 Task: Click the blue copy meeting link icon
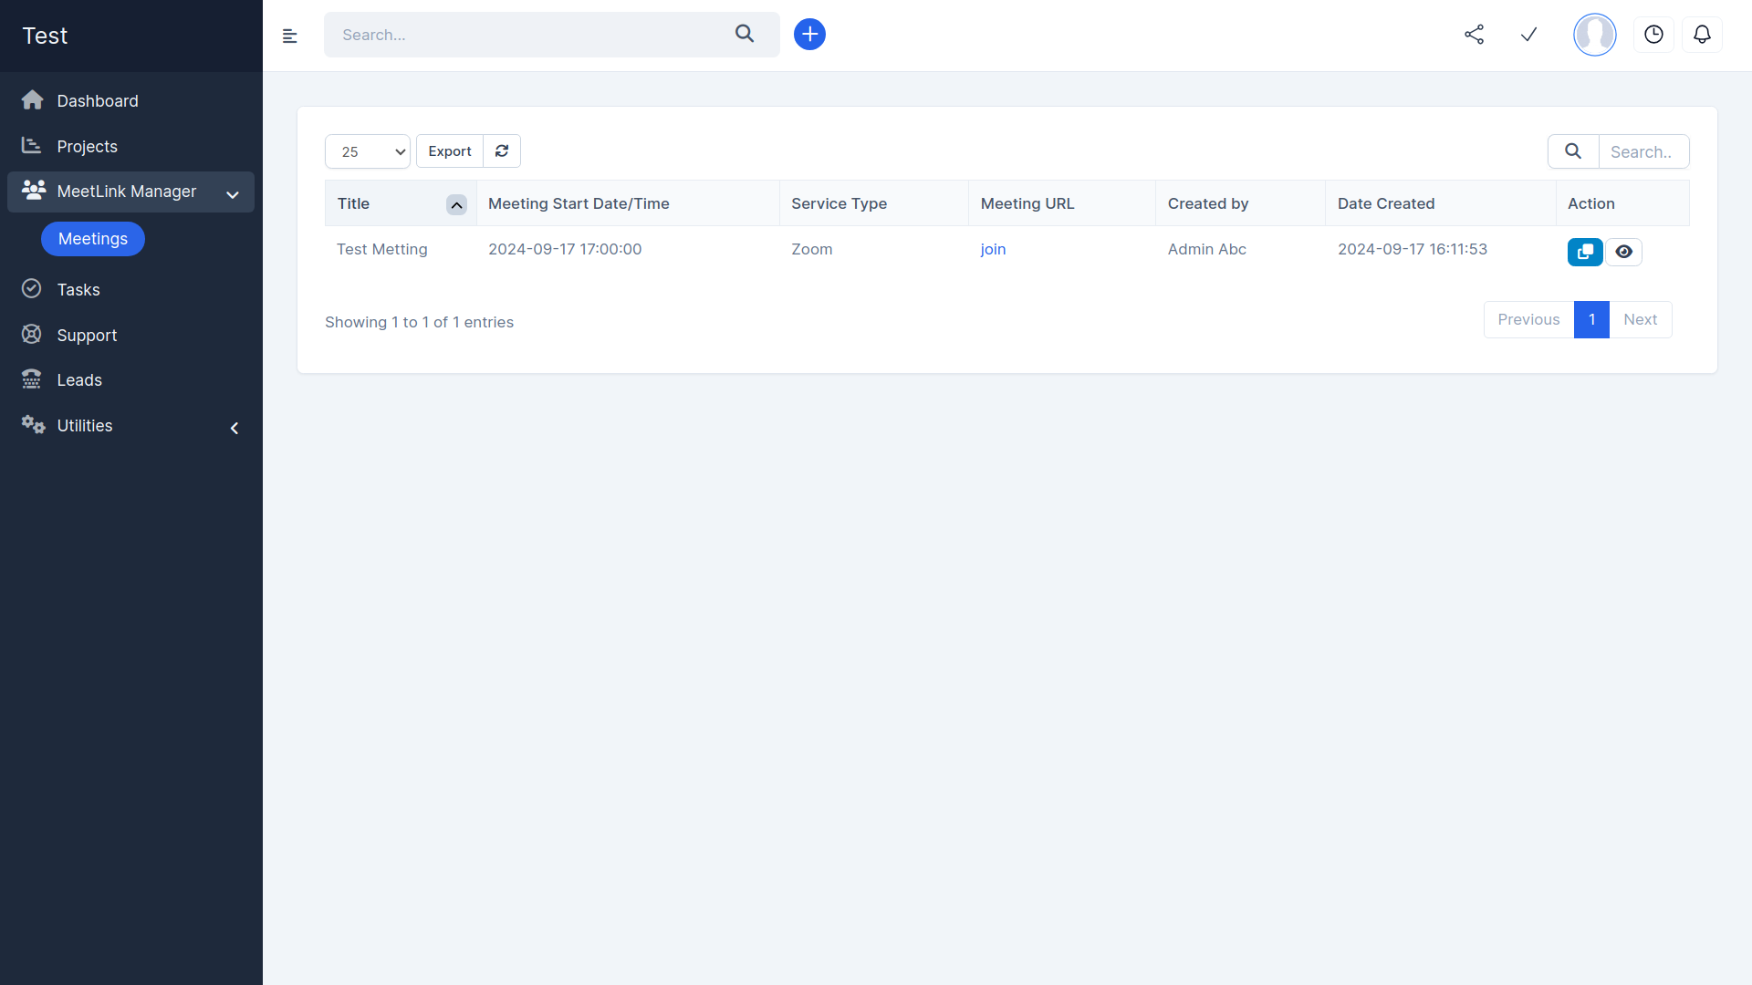tap(1585, 252)
